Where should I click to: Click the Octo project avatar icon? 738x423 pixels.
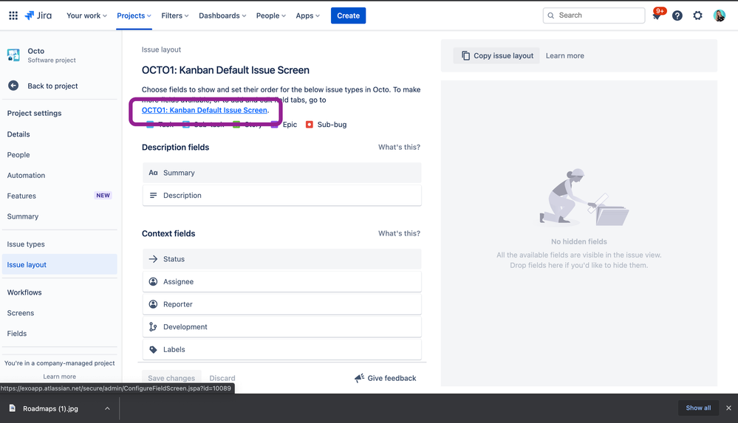(13, 55)
